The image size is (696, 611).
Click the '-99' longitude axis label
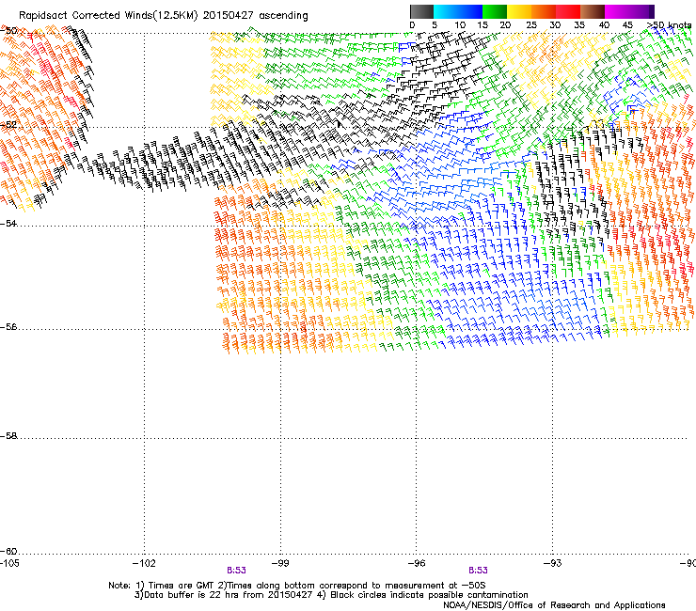pyautogui.click(x=280, y=563)
